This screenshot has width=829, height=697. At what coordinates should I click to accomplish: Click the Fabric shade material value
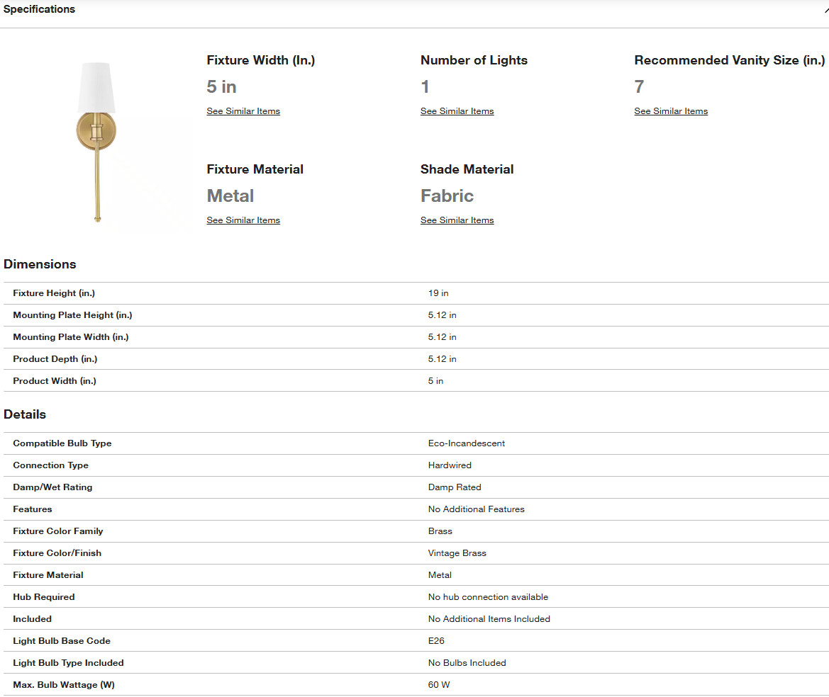pos(447,196)
